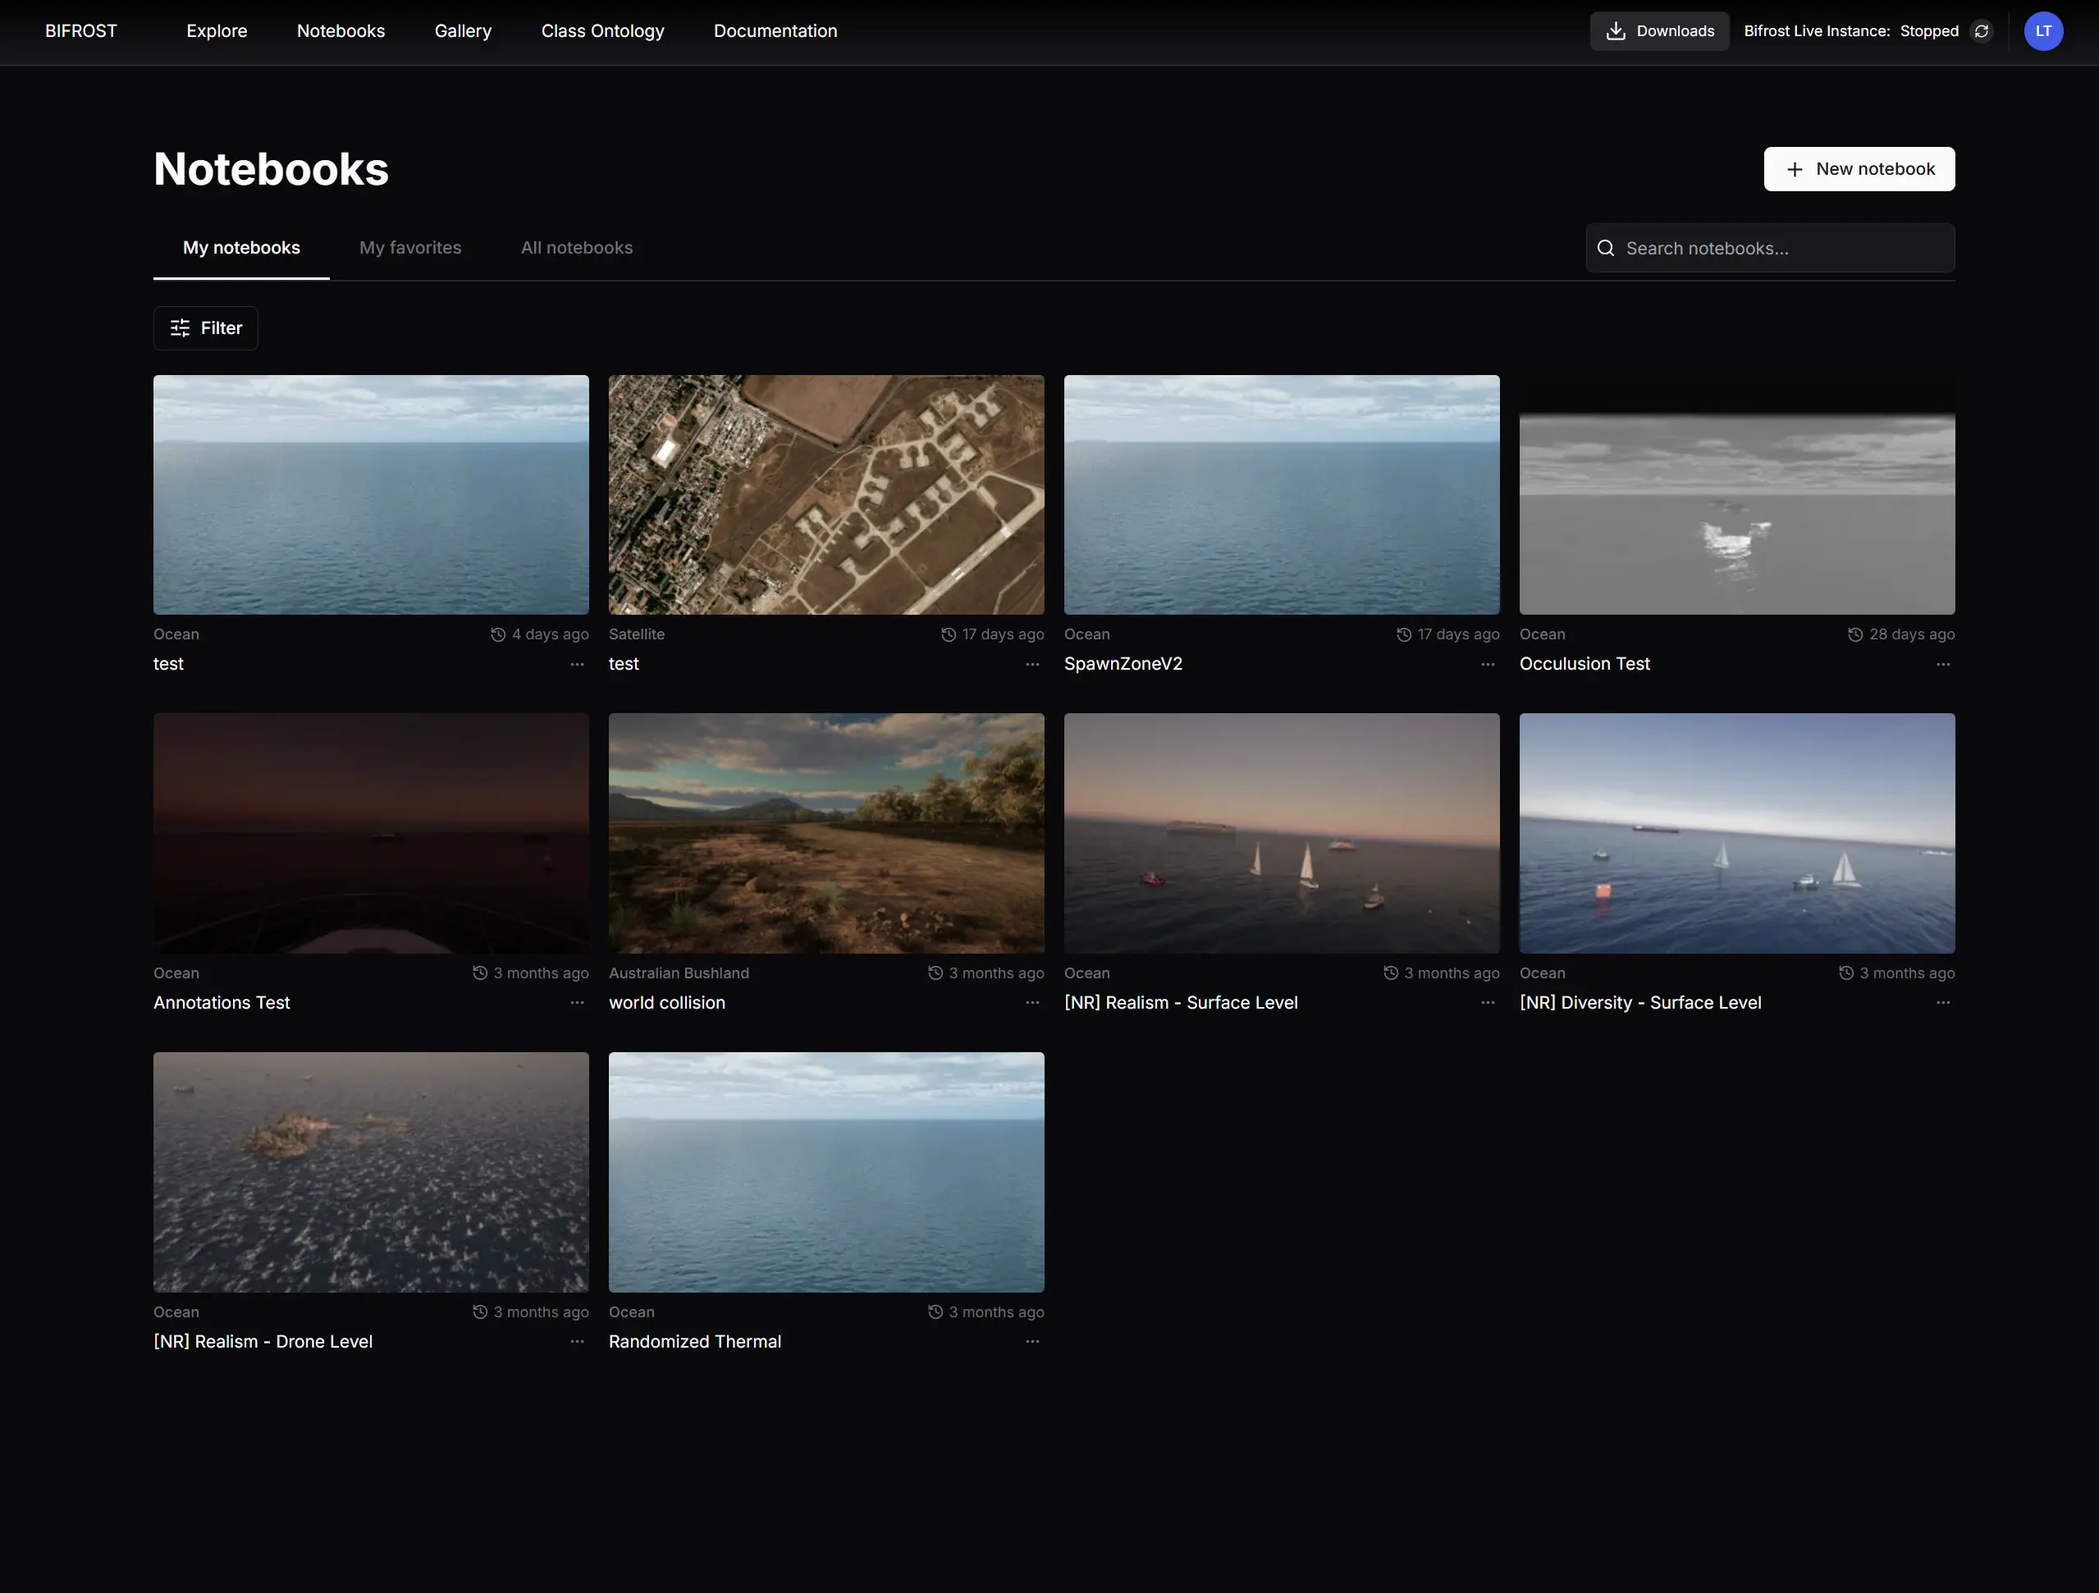Screen dimensions: 2099x1593
Task: Open the SpawnZoneV2 thumbnail
Action: 1282,495
